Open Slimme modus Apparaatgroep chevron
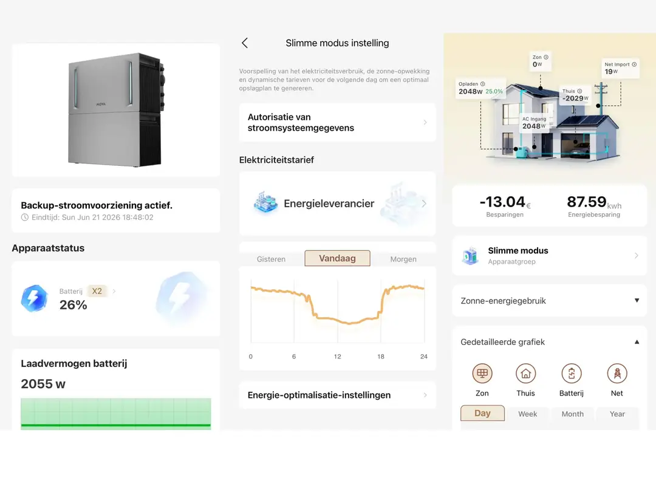This screenshot has height=492, width=656. pos(636,256)
